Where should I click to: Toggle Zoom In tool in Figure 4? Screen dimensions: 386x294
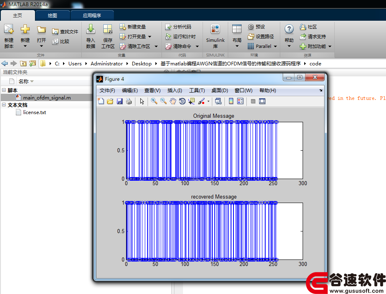[x=154, y=101]
